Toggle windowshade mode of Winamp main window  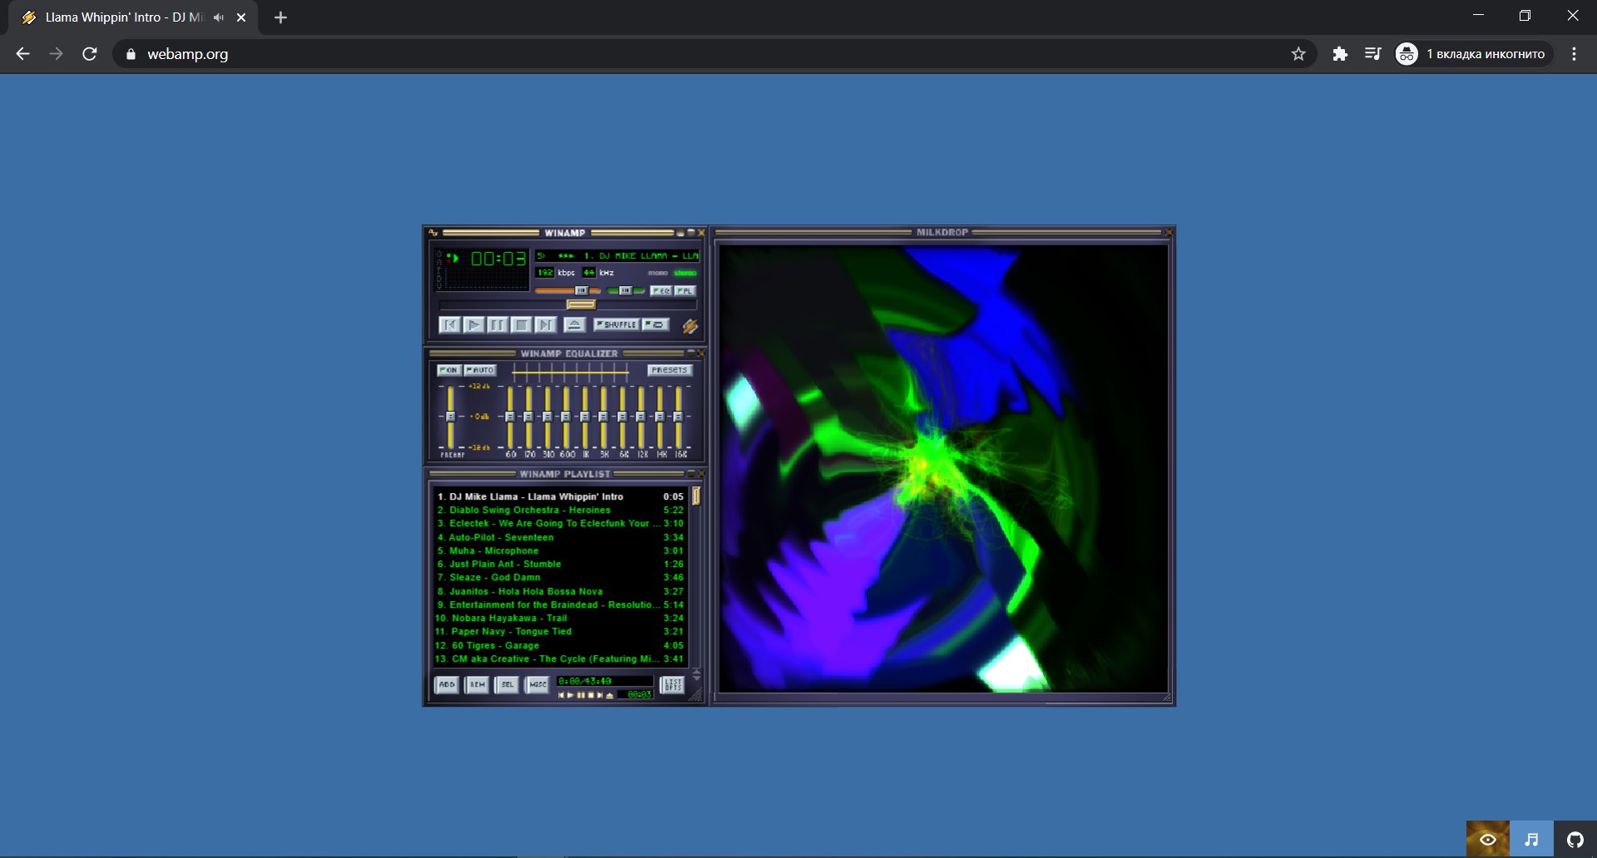pos(690,233)
